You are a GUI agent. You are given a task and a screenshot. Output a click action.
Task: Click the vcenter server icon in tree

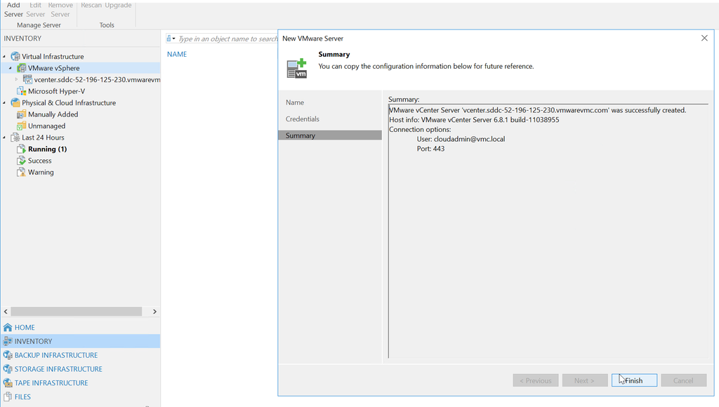tap(27, 79)
